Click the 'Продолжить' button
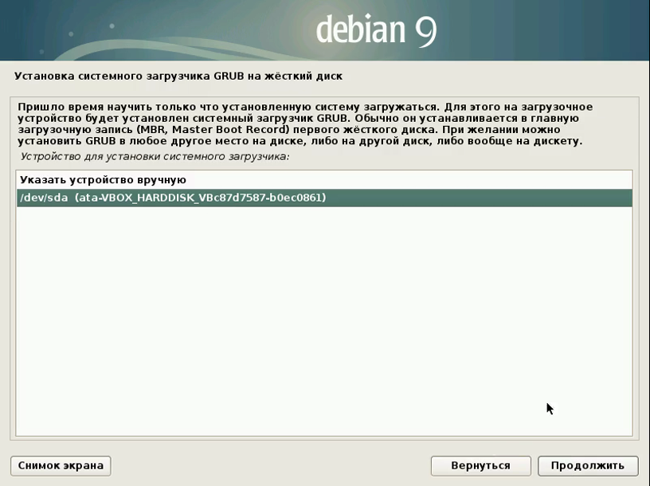Screen dimensions: 650x486 point(587,465)
